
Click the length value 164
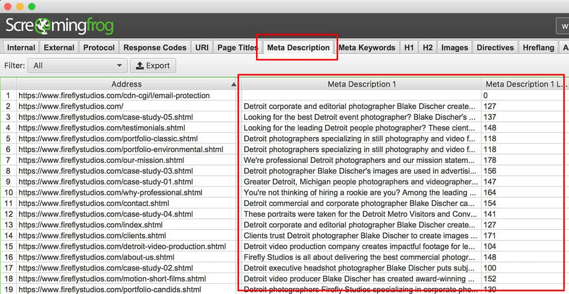click(490, 193)
